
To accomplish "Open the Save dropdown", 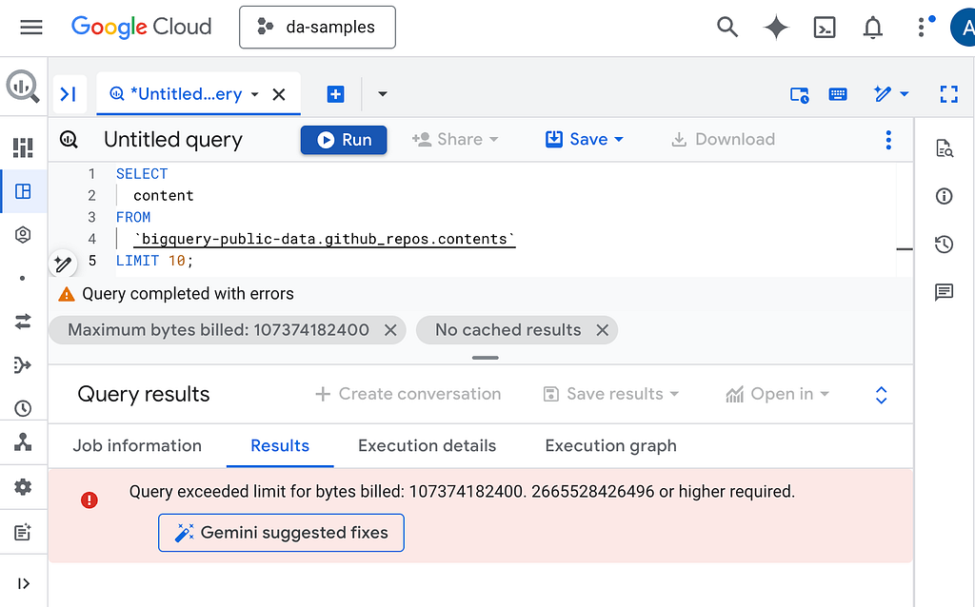I will tap(584, 139).
